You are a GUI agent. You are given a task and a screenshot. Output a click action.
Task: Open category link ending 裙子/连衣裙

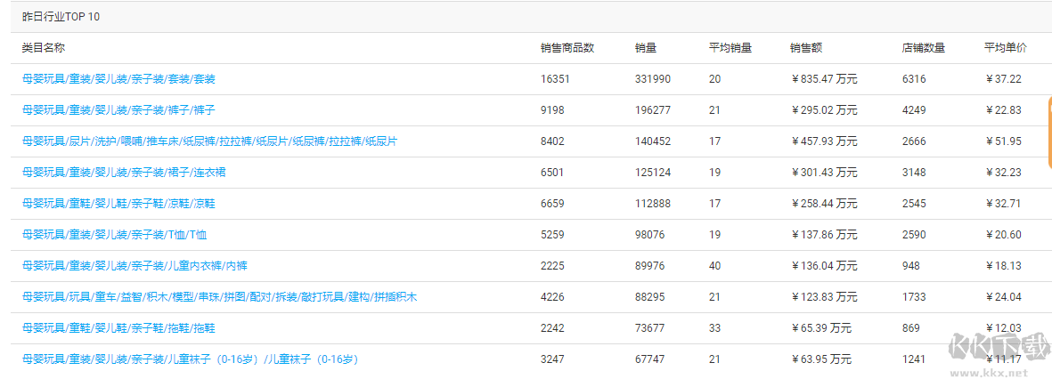[124, 172]
